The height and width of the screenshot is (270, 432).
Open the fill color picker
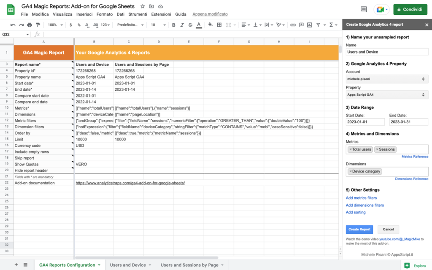point(211,25)
